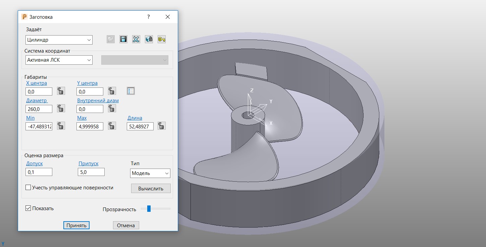The image size is (486, 247).
Task: Toggle lock beside X центра field
Action: click(x=61, y=91)
